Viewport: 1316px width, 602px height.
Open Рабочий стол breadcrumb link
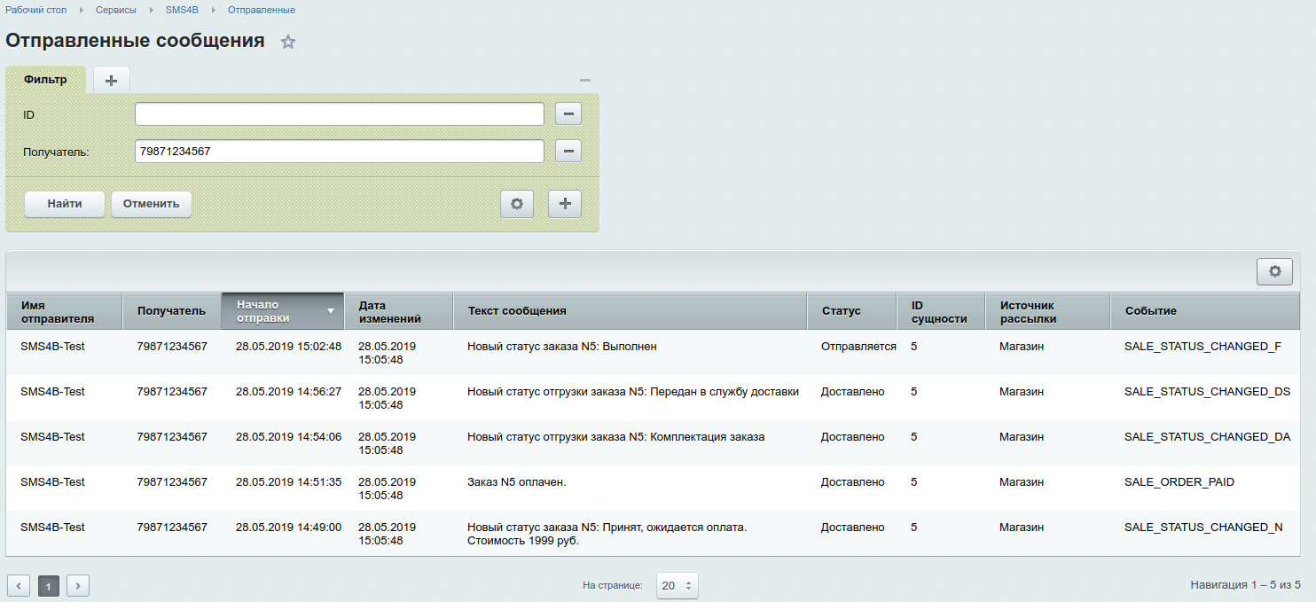pos(36,10)
